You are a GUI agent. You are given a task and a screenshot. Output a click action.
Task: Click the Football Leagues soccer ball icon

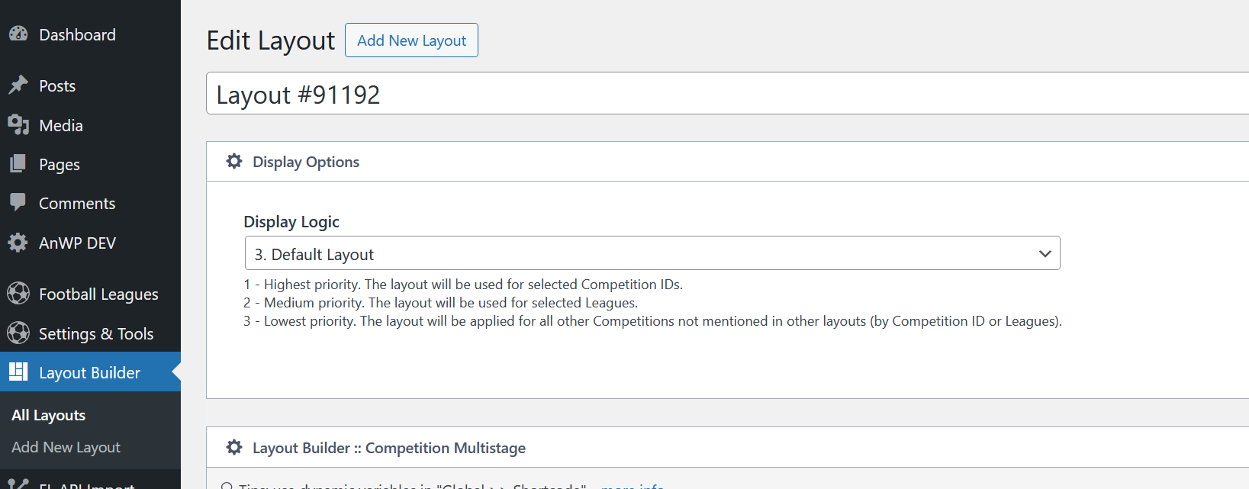pos(18,293)
